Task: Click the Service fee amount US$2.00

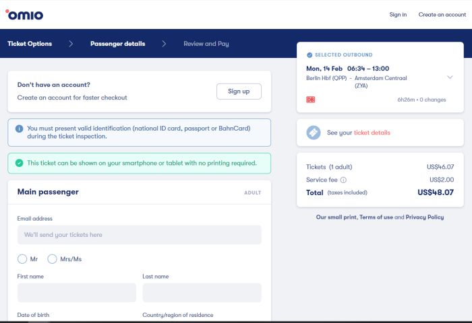Action: click(442, 180)
